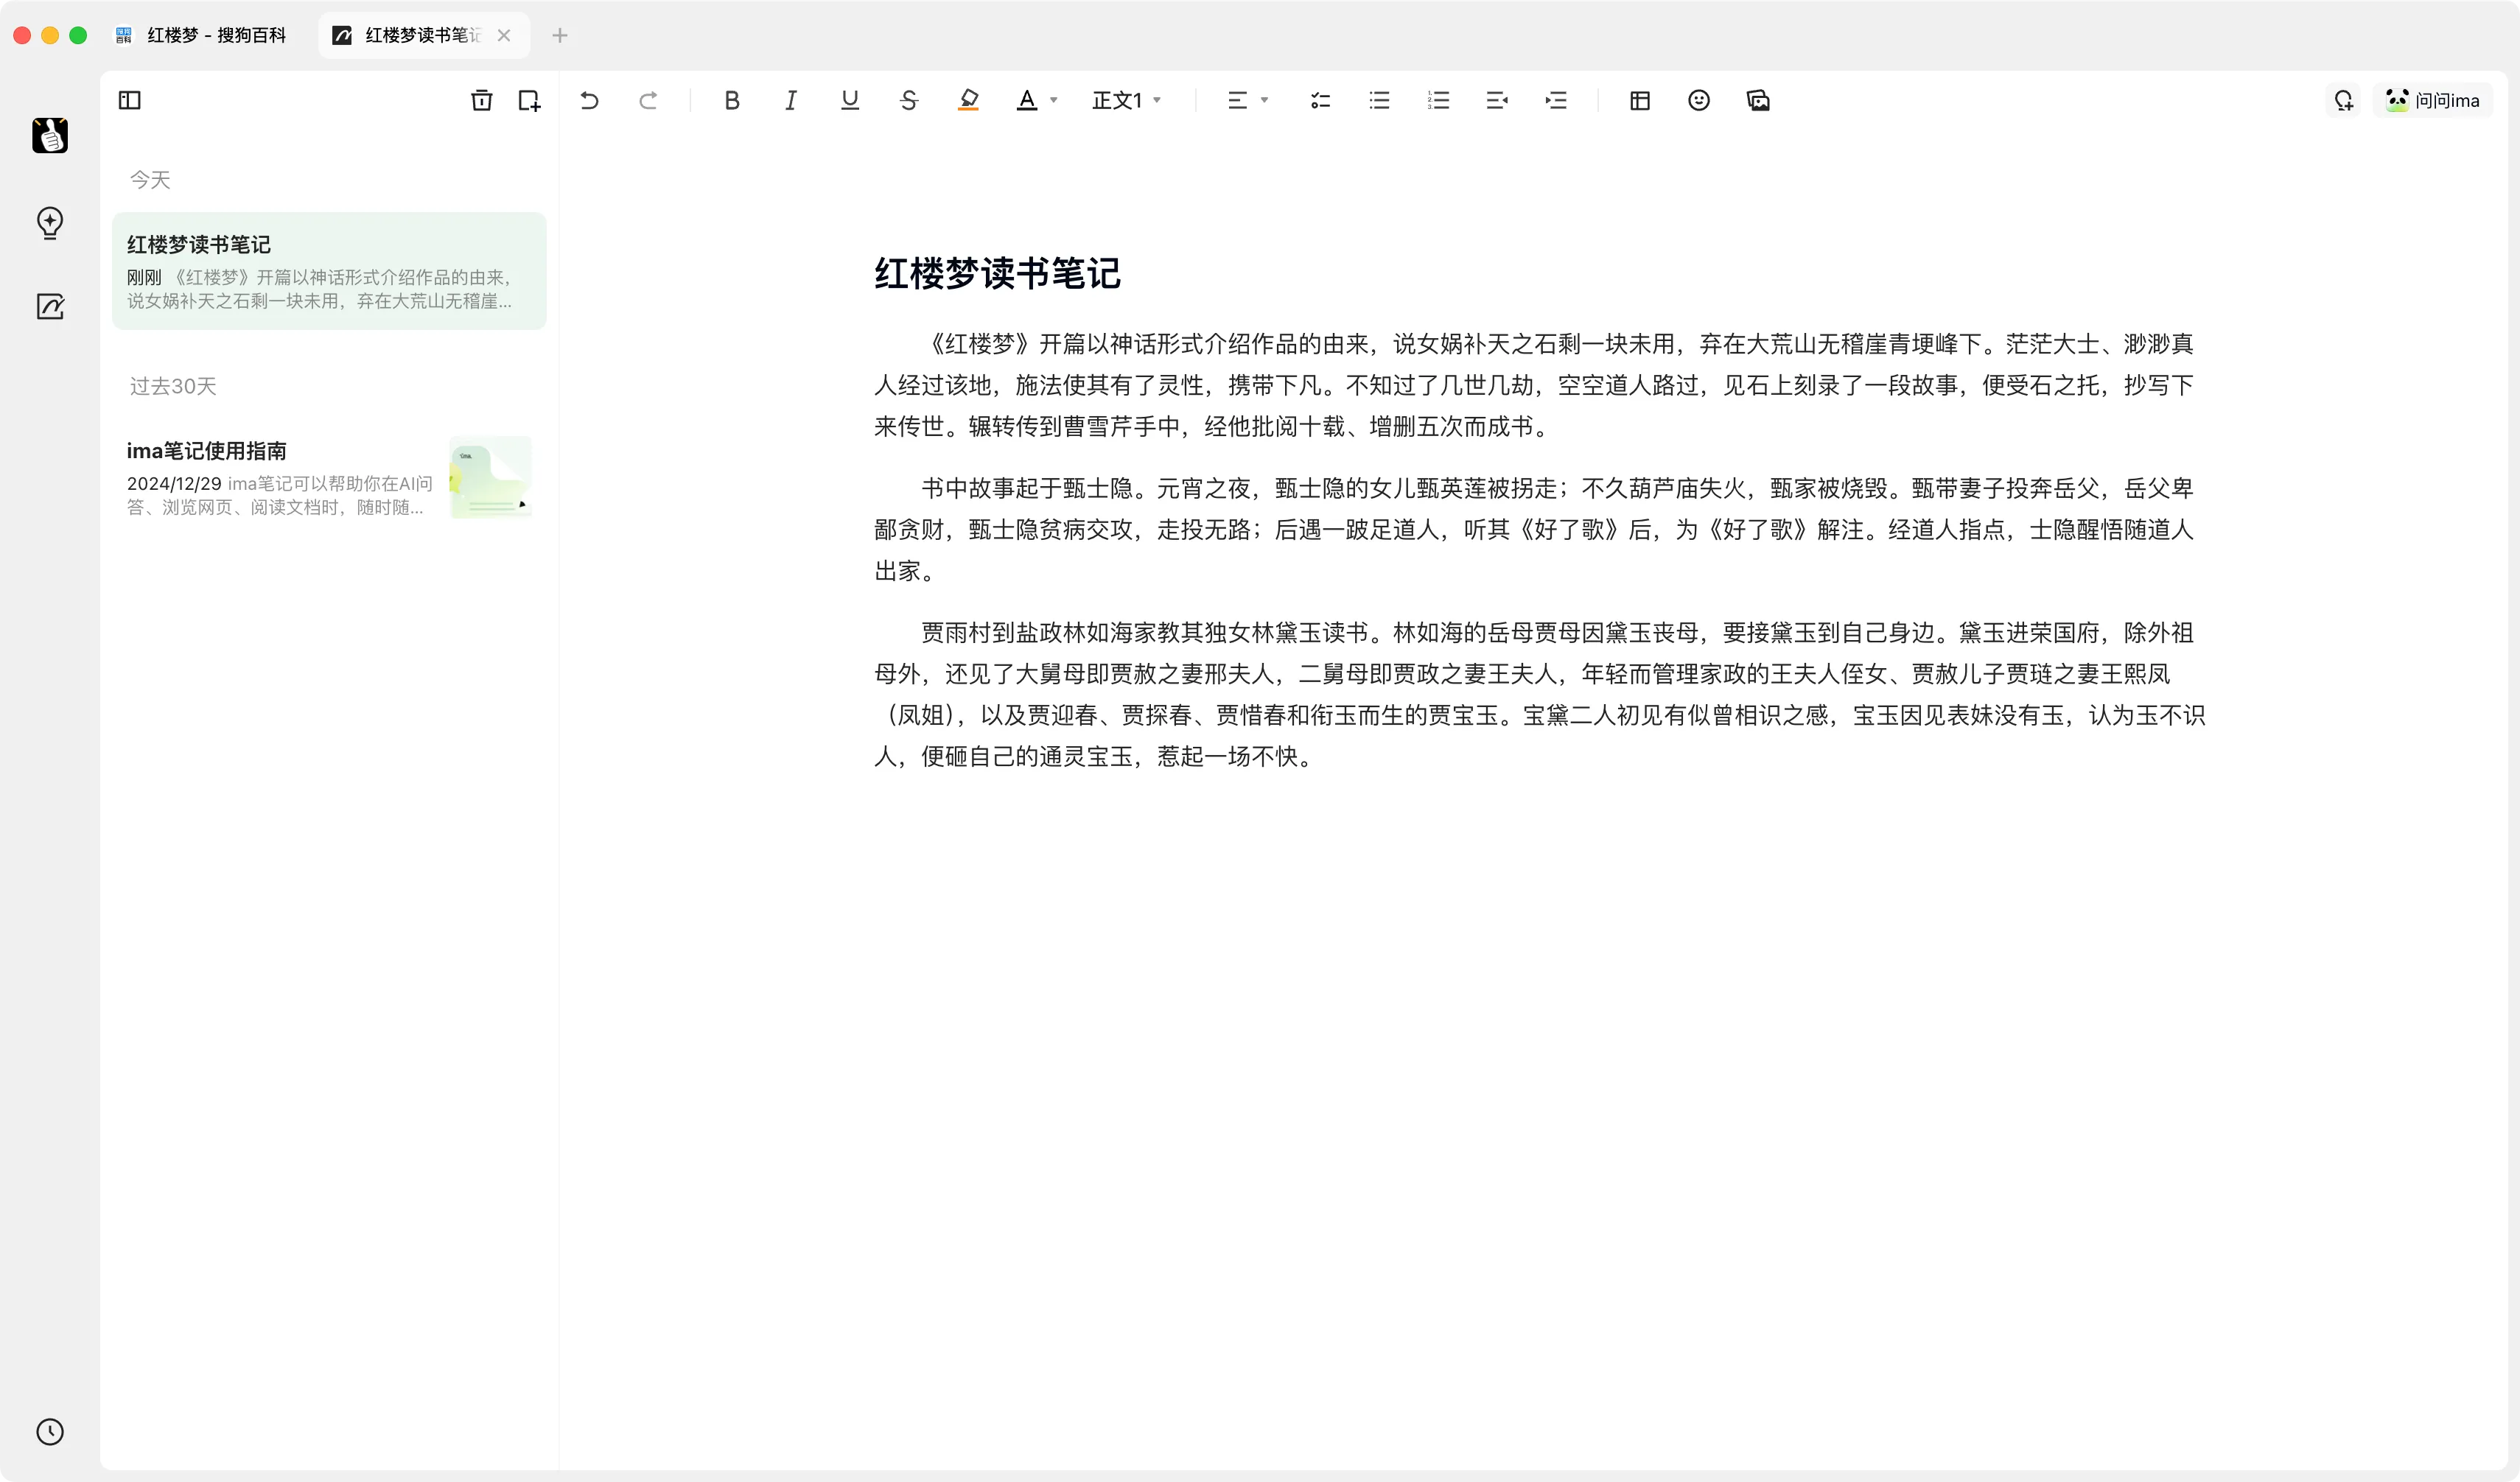Create a new note

coord(529,100)
